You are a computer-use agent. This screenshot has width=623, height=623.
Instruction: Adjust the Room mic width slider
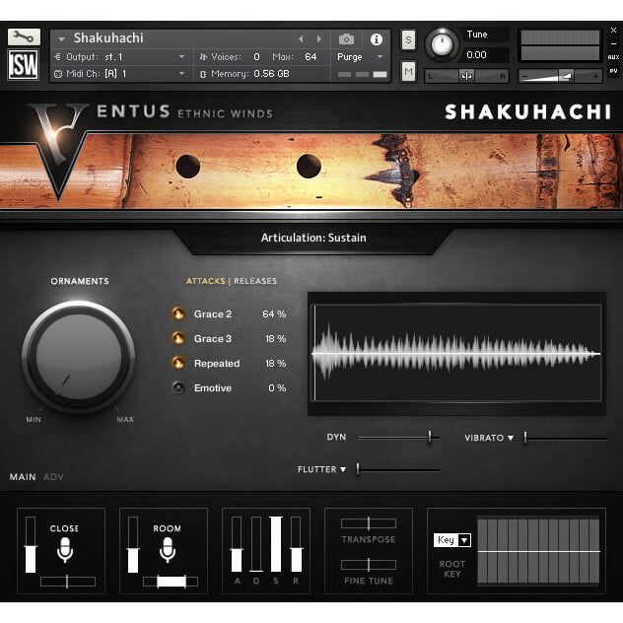click(x=171, y=582)
